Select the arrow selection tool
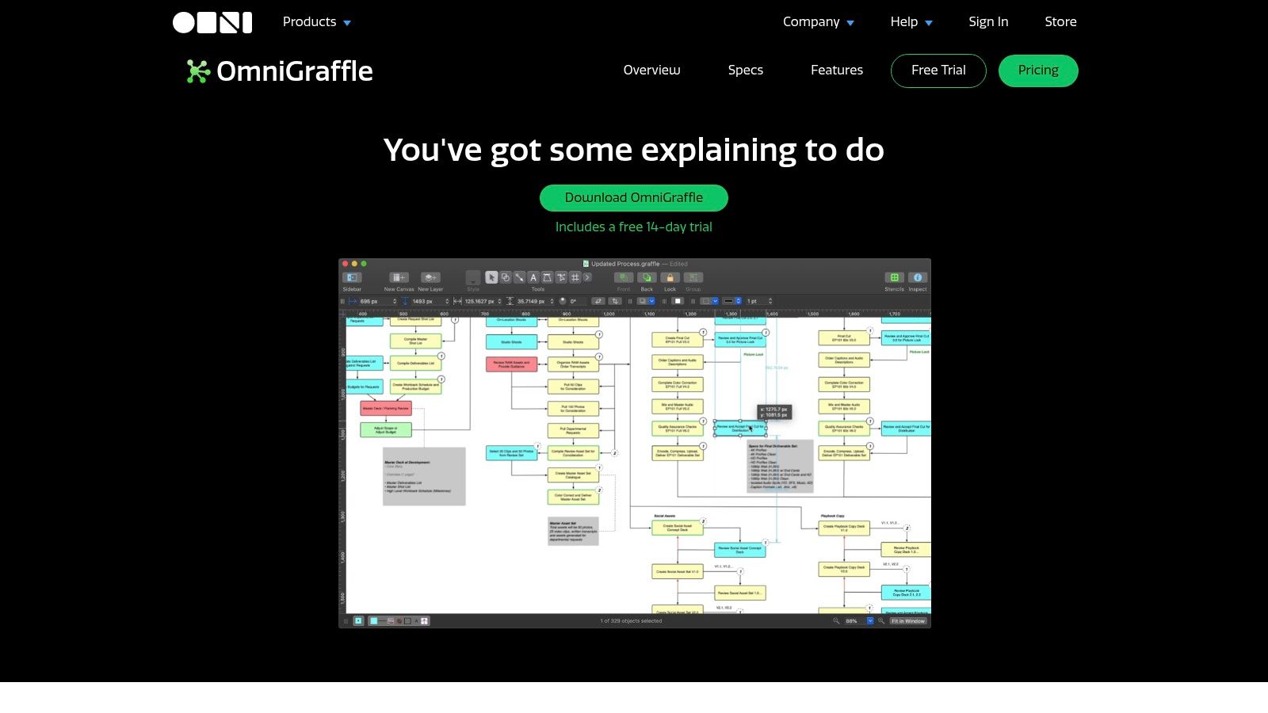 (x=492, y=277)
